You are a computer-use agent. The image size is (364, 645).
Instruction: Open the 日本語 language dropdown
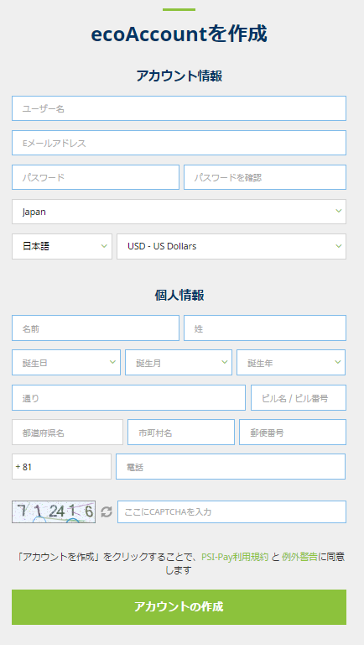[x=62, y=246]
